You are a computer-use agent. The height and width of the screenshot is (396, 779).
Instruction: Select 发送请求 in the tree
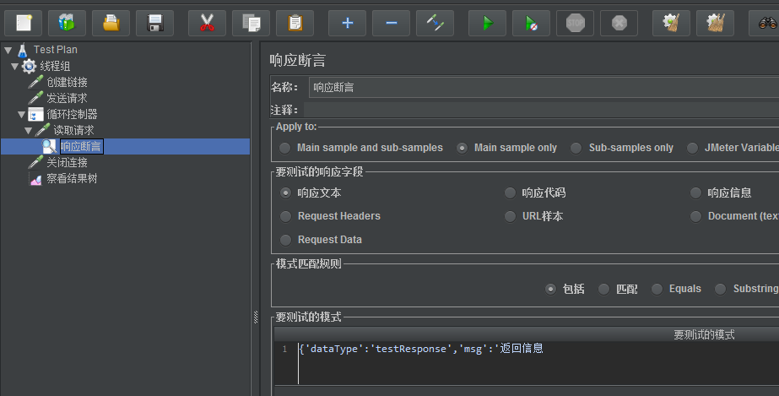pyautogui.click(x=67, y=99)
